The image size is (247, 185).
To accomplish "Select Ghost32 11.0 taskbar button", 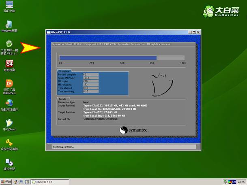I will 45,182.
